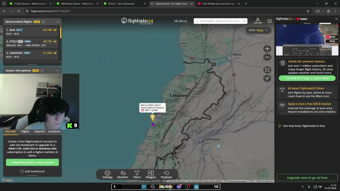
Task: Open the Widgets tool
Action: [151, 175]
